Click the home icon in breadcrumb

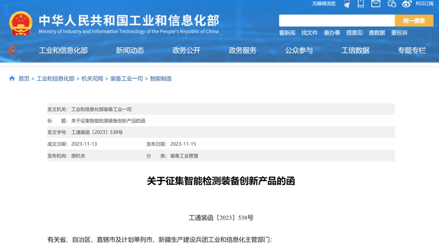12,79
